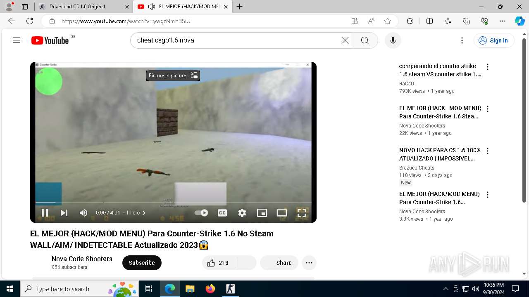Open the apps available icon in address bar

tap(355, 21)
